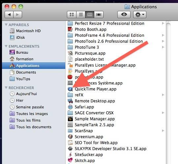The width and height of the screenshot is (178, 164).
Task: Select the Préférences Système.app icon
Action: tap(70, 83)
